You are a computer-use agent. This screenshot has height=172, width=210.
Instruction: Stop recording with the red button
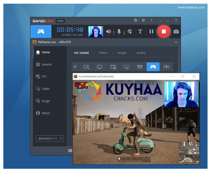(x=164, y=31)
